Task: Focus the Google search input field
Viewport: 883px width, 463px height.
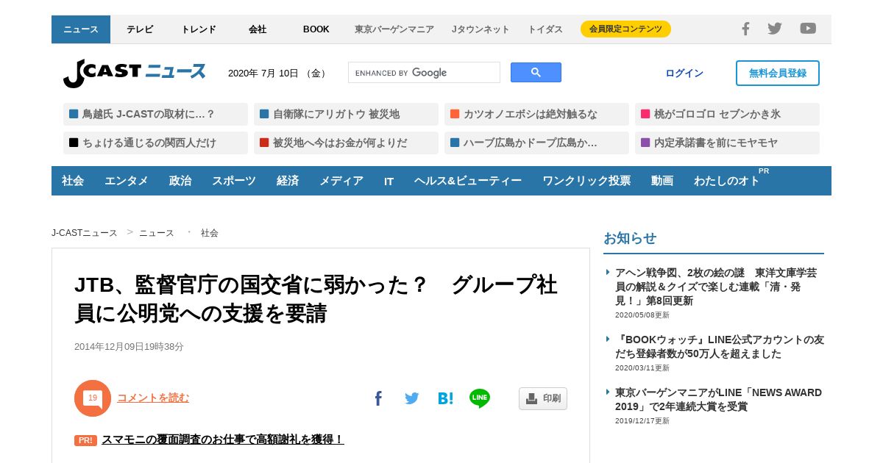Action: [424, 73]
